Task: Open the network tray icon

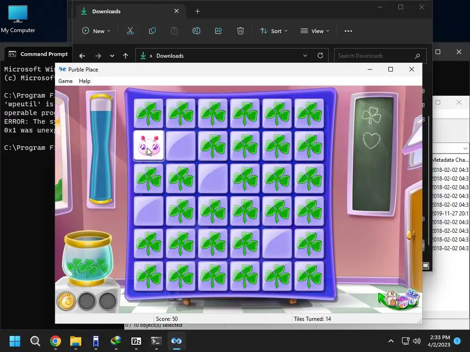Action: pos(406,341)
